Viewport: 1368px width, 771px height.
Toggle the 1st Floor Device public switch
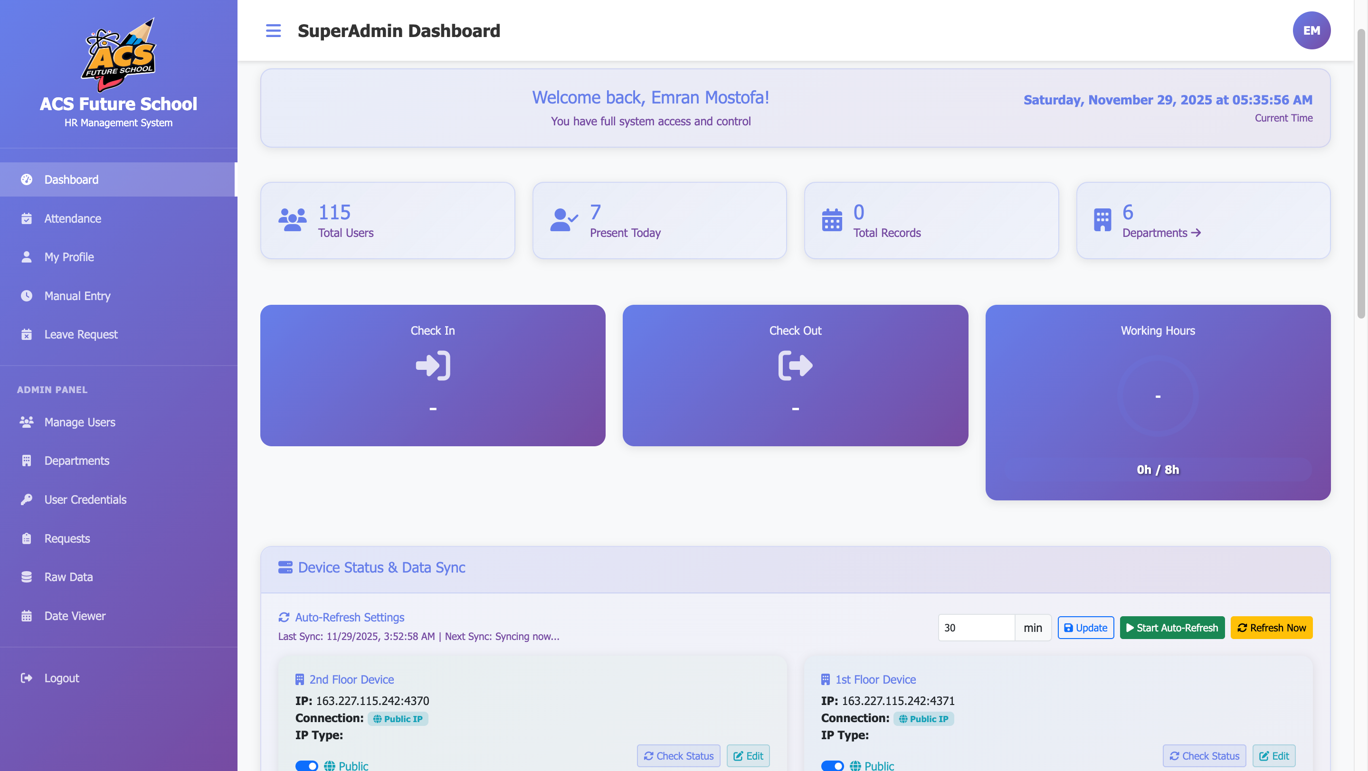click(833, 766)
